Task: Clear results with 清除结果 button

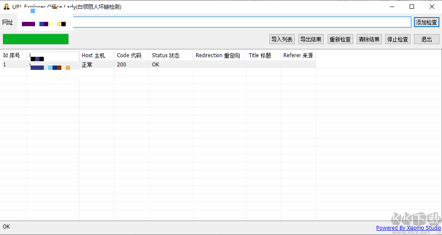Action: pyautogui.click(x=369, y=39)
